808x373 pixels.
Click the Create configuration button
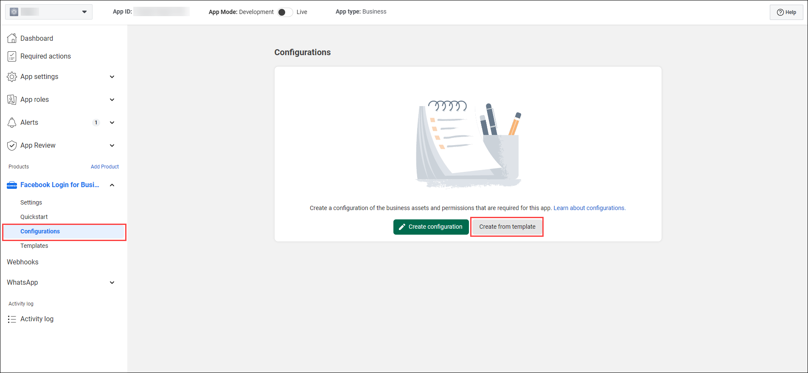point(431,227)
